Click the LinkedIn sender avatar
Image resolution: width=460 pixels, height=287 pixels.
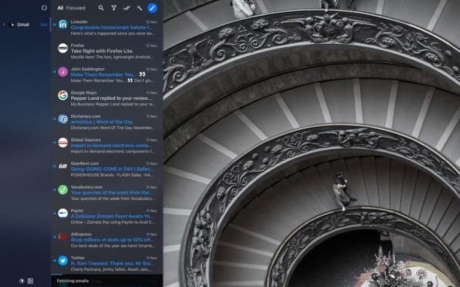pos(63,25)
